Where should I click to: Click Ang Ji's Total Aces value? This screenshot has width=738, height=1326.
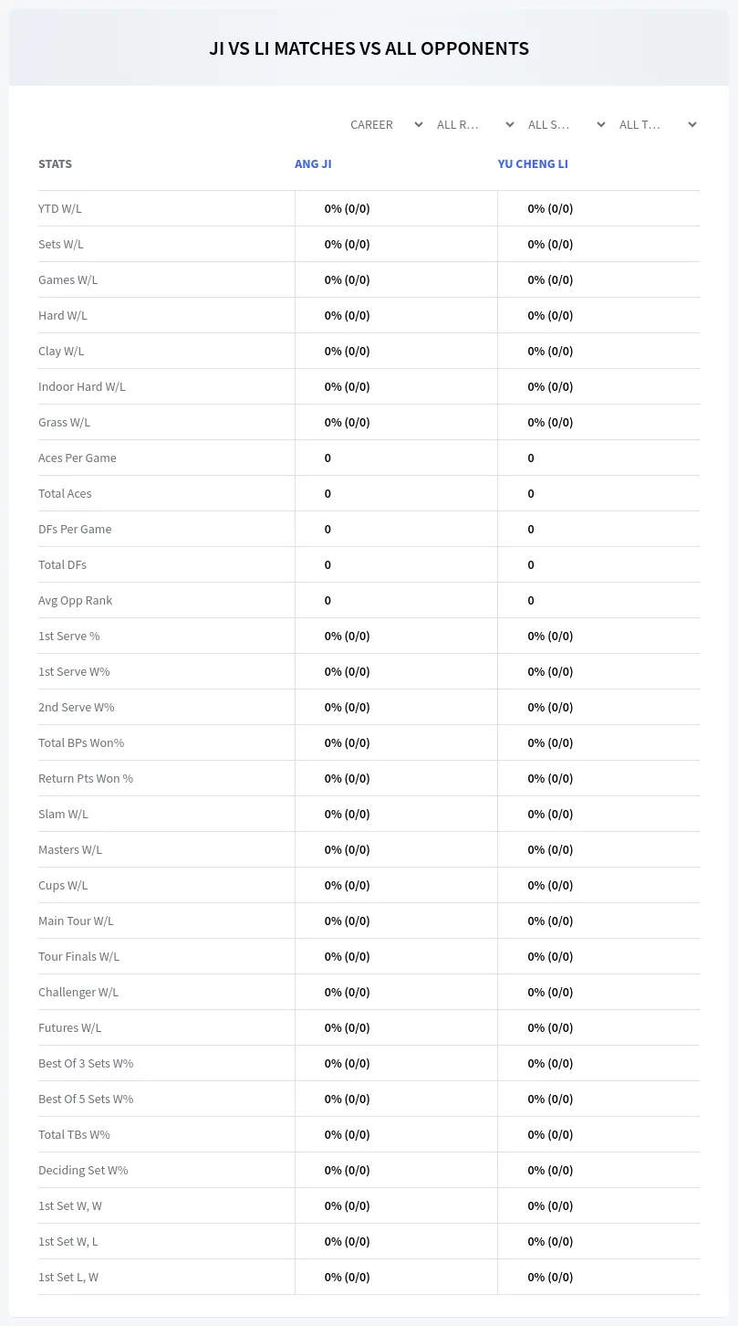pyautogui.click(x=327, y=493)
